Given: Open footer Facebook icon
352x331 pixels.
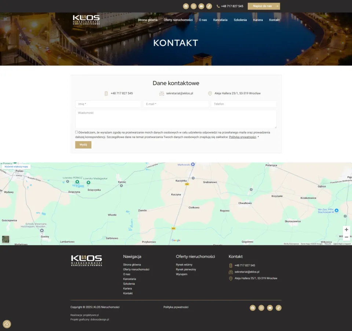Looking at the screenshot, I should [x=253, y=308].
